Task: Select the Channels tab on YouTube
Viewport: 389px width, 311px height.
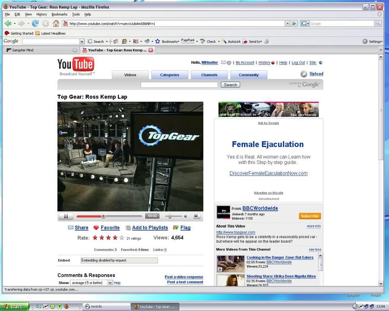Action: click(x=209, y=75)
